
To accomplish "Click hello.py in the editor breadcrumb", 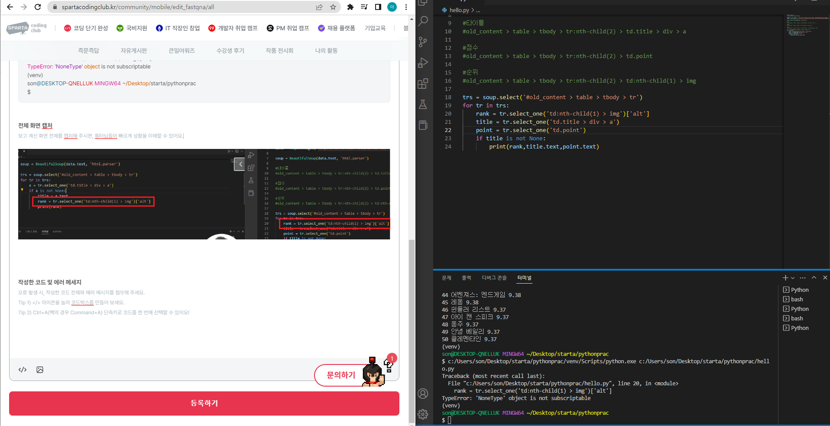I will click(x=459, y=10).
